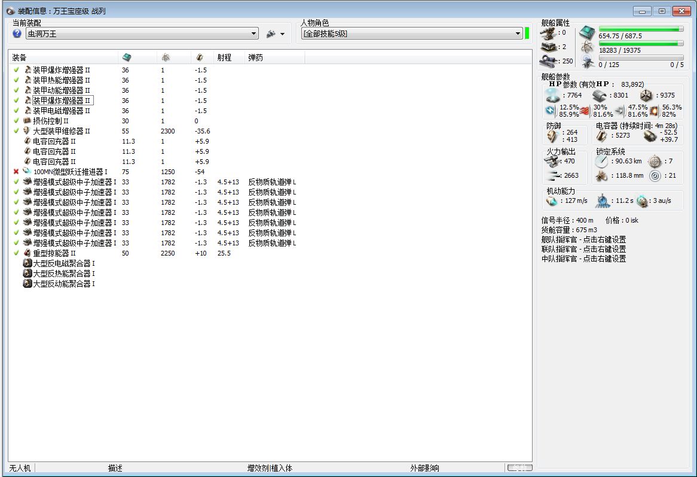Click the 防御 tank icon
Viewport: 697px width, 477px height.
[x=552, y=136]
